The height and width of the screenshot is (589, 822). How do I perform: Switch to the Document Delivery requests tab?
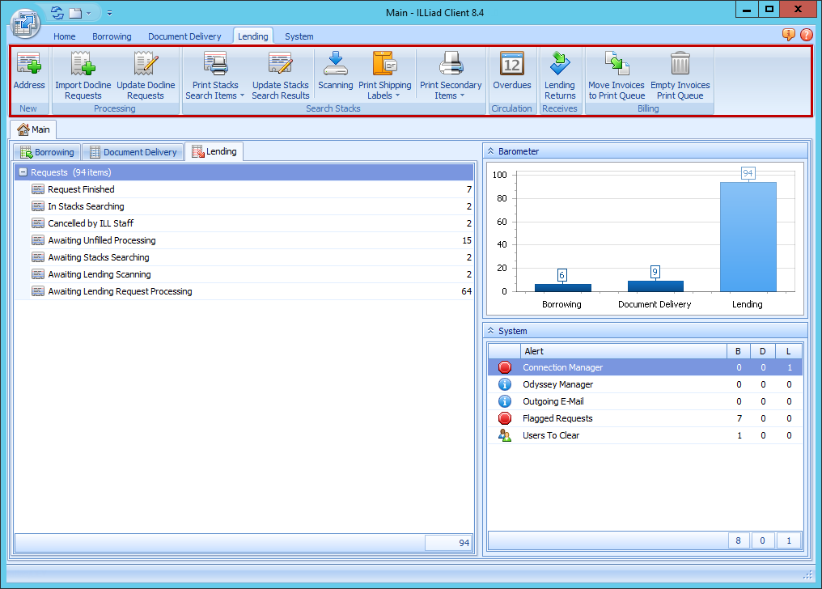pyautogui.click(x=133, y=151)
